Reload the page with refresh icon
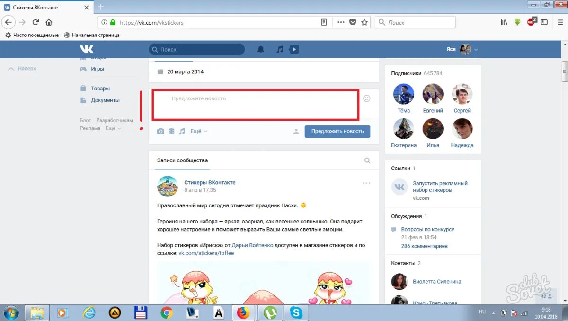 click(35, 22)
